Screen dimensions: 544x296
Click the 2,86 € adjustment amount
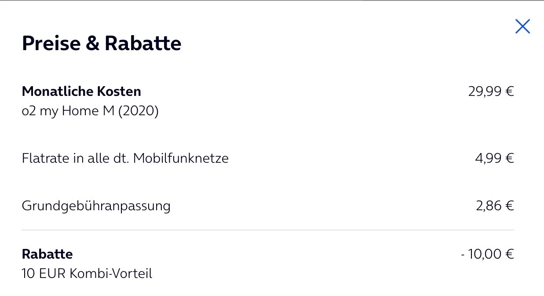tap(495, 206)
